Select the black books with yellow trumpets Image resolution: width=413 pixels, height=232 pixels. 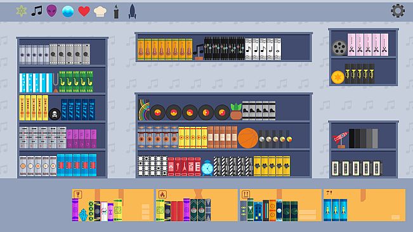[x=360, y=74]
